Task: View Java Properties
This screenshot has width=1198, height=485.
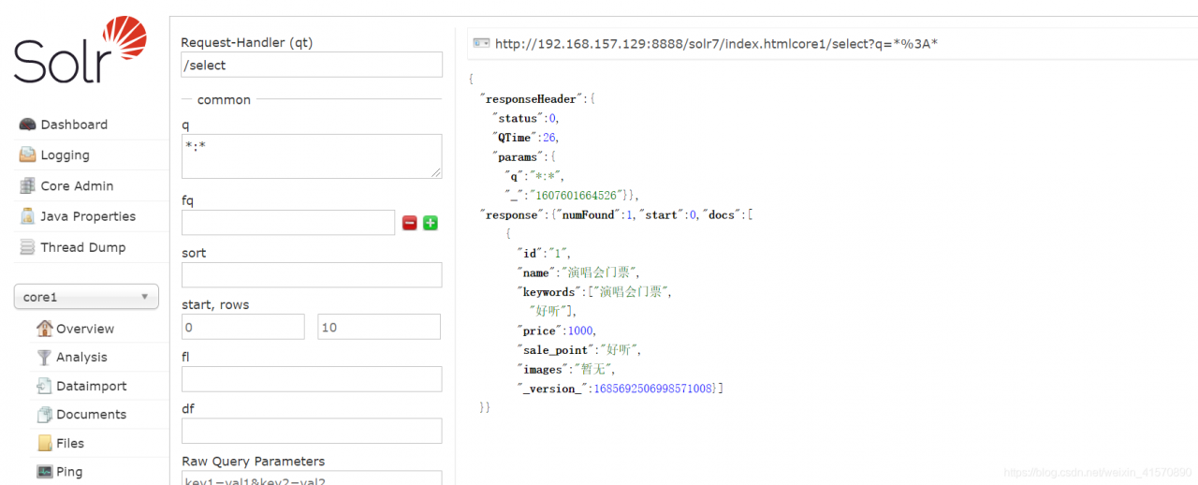Action: 88,216
